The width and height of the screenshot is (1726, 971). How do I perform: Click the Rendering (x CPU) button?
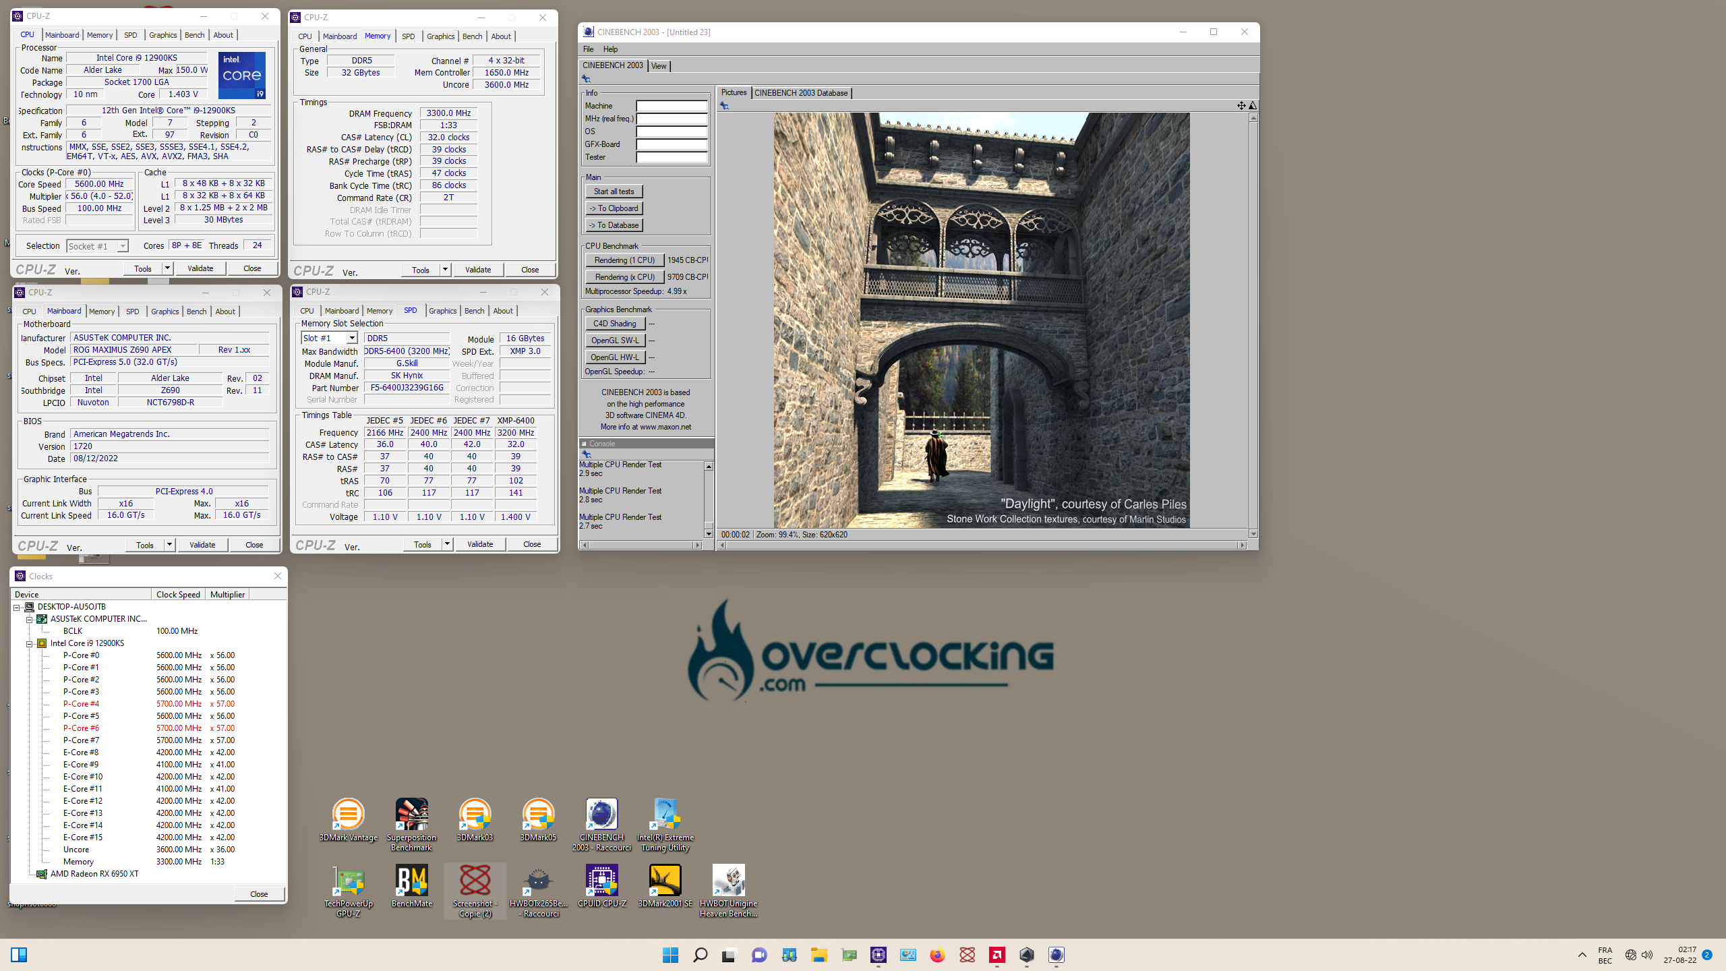click(x=624, y=277)
